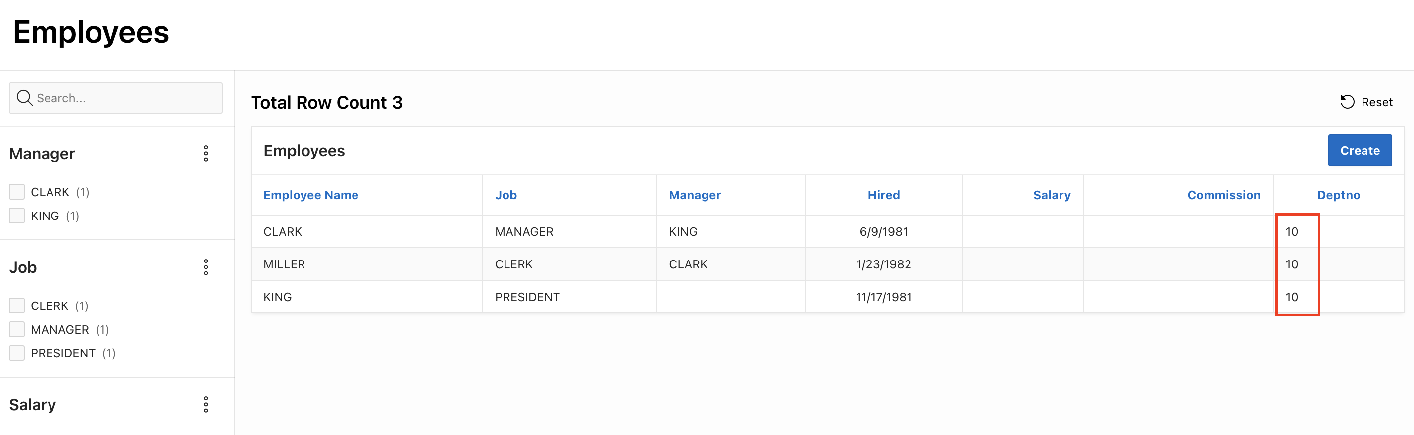1414x435 pixels.
Task: Click the Job facet heading
Action: coord(22,267)
